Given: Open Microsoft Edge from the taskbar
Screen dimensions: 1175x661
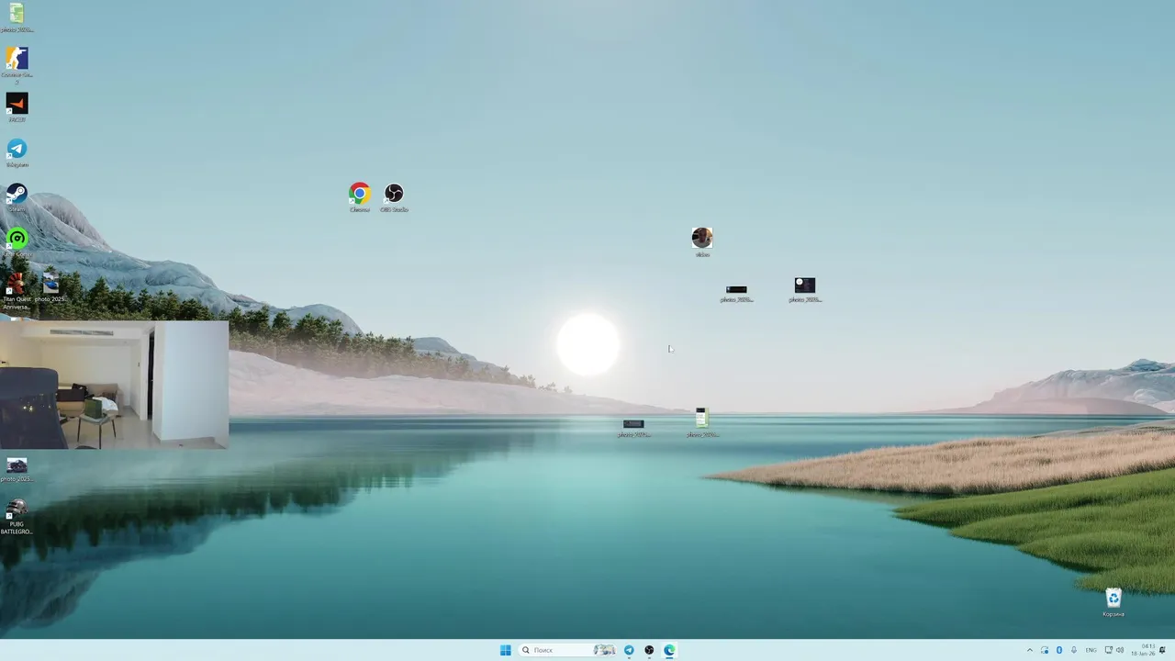Looking at the screenshot, I should point(669,650).
